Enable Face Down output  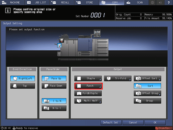point(54,86)
